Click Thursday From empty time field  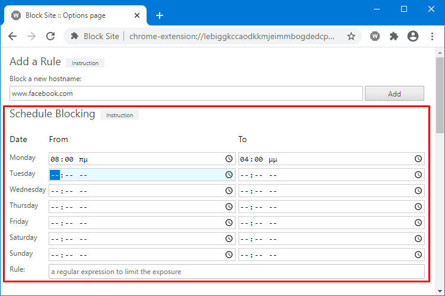pos(142,207)
